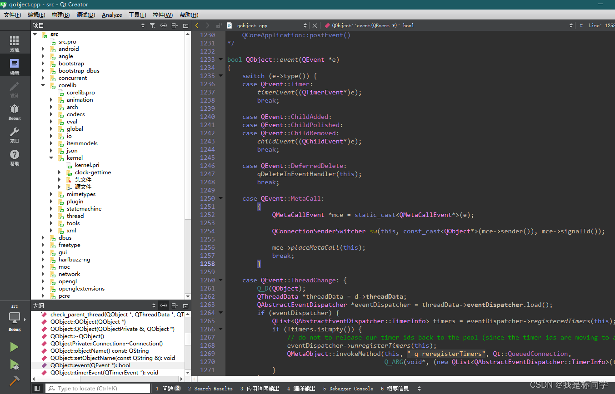This screenshot has width=615, height=394.
Task: Open the qobject.cpp file dropdown
Action: 268,26
